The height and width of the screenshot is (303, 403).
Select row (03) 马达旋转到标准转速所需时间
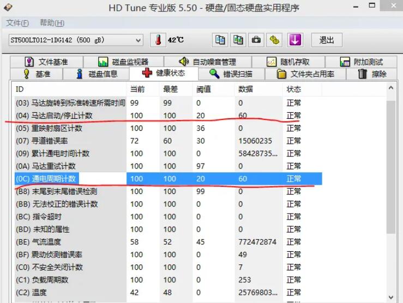tap(169, 103)
